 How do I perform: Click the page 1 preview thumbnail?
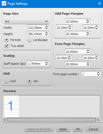[11, 106]
